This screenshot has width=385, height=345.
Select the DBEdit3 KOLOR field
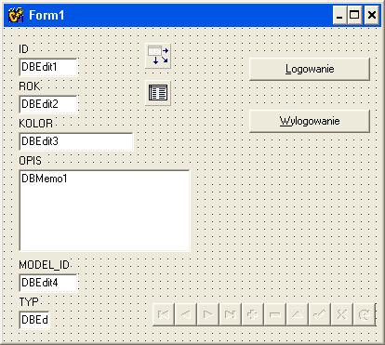point(76,141)
